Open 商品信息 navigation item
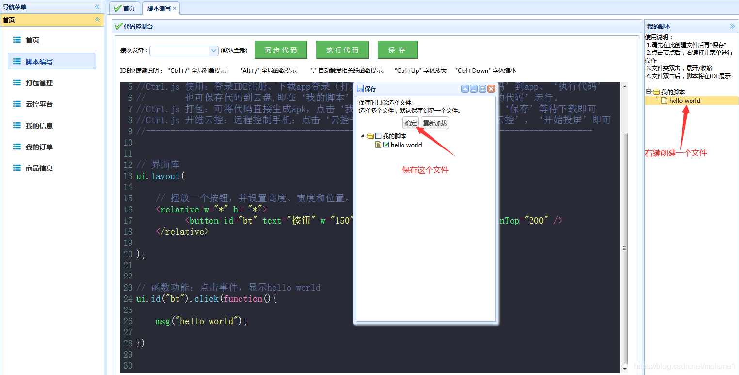This screenshot has width=739, height=375. coord(52,168)
